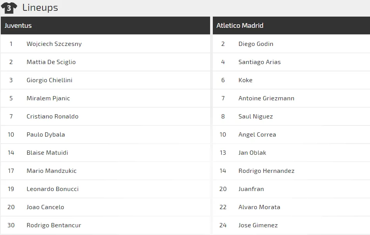
Task: Click the Mario Mandzukic row
Action: click(51, 171)
